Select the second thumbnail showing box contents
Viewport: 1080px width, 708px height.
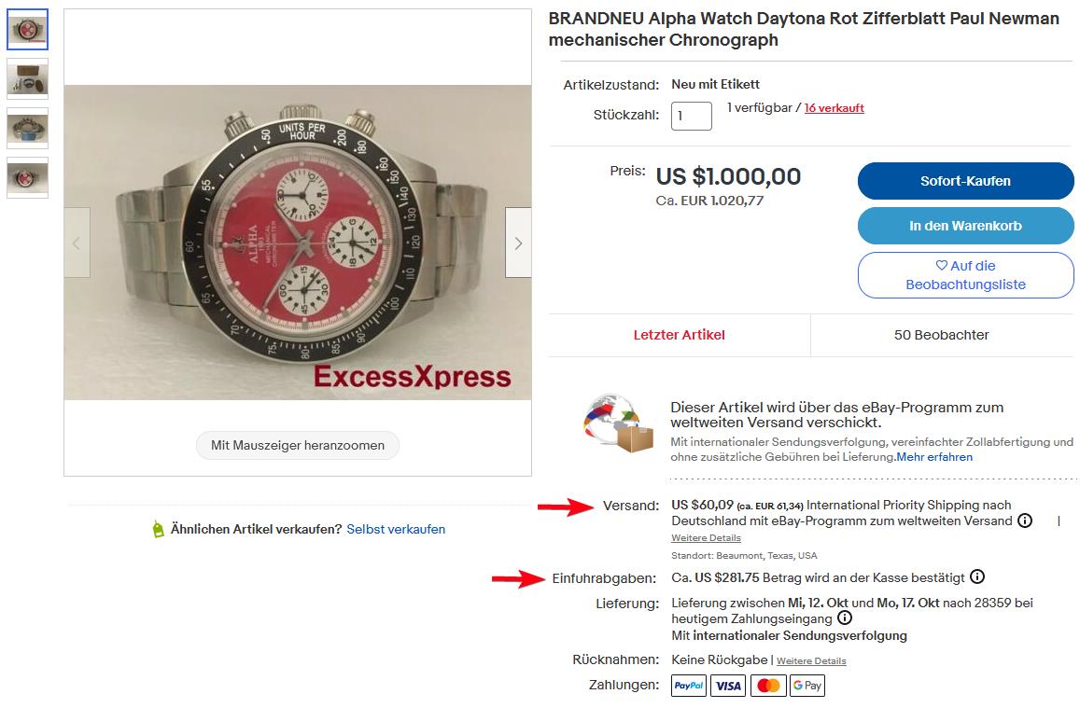[28, 78]
